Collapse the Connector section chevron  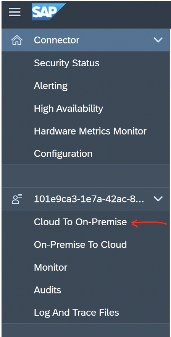158,40
